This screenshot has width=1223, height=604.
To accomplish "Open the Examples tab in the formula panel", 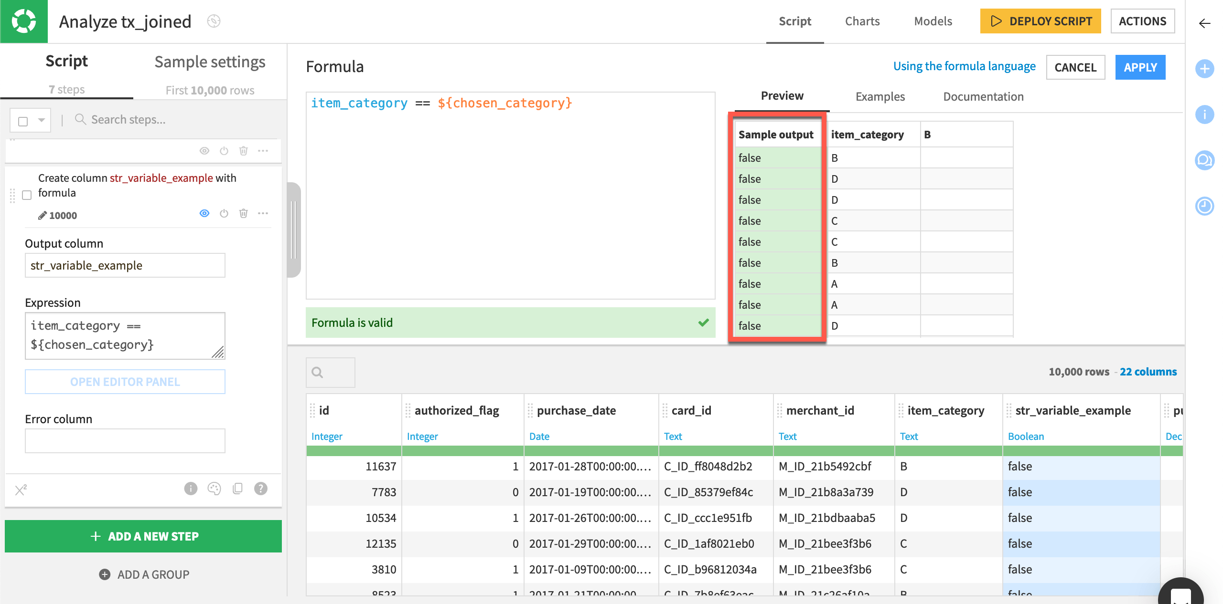I will [880, 96].
